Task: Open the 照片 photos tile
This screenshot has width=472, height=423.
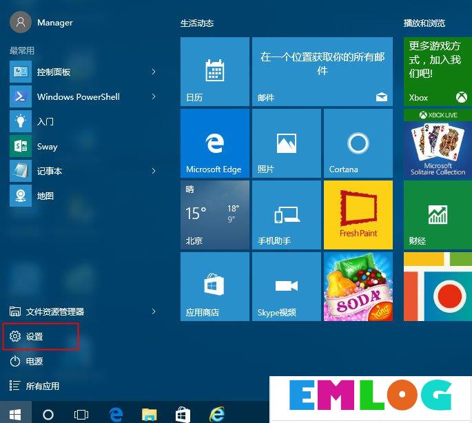Action: tap(286, 143)
